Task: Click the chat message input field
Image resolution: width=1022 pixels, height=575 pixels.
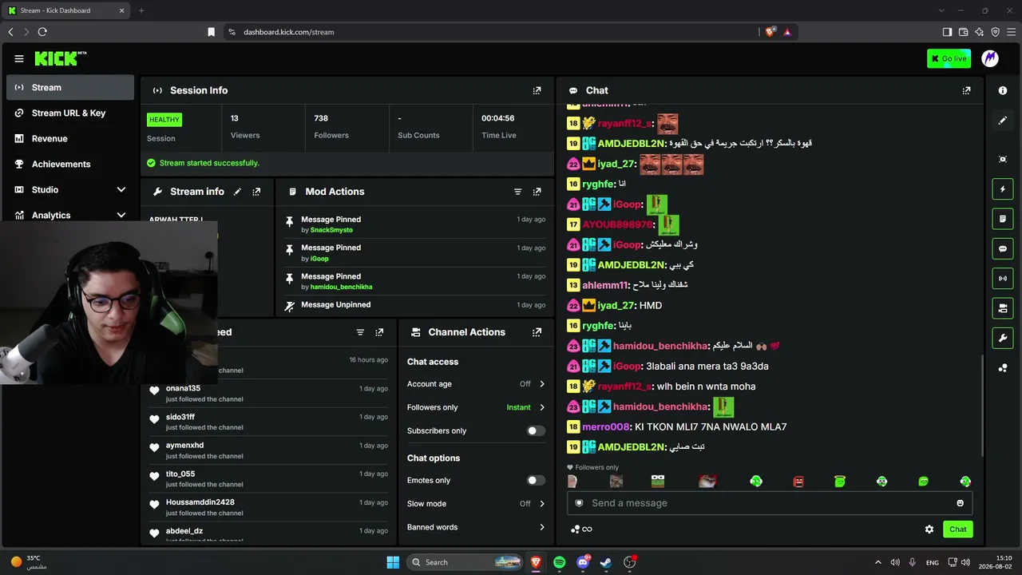Action: click(770, 503)
